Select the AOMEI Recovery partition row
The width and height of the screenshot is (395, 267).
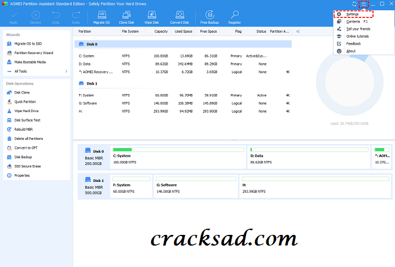pyautogui.click(x=183, y=72)
